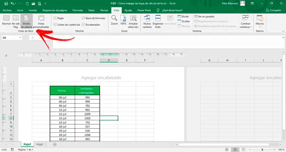286x152 pixels.
Task: Zoom out with the minus button in the status bar
Action: click(250, 150)
